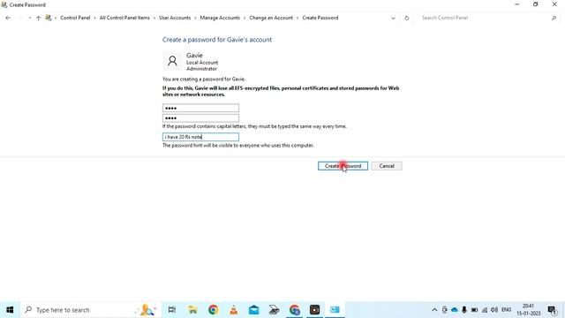Focus the confirm password field

point(200,117)
